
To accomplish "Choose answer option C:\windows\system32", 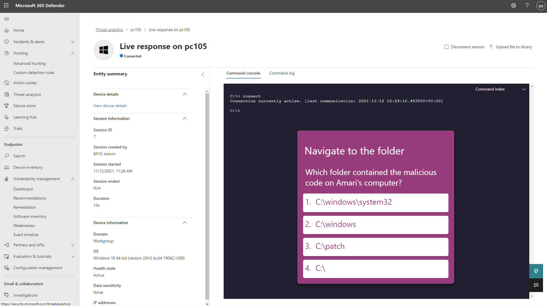I will tap(376, 203).
